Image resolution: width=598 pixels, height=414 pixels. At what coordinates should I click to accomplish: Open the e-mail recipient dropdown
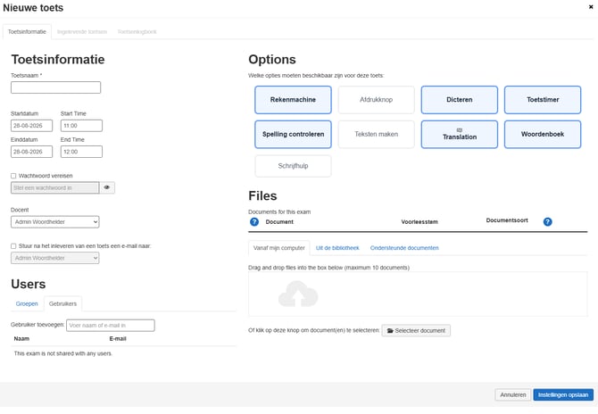coord(55,258)
